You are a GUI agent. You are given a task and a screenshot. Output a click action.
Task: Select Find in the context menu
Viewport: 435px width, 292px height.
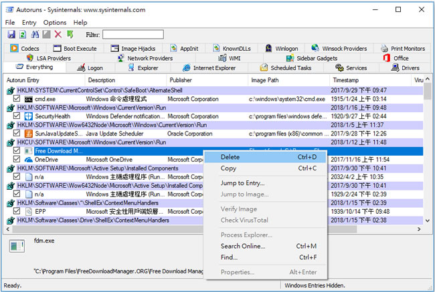[x=266, y=257]
